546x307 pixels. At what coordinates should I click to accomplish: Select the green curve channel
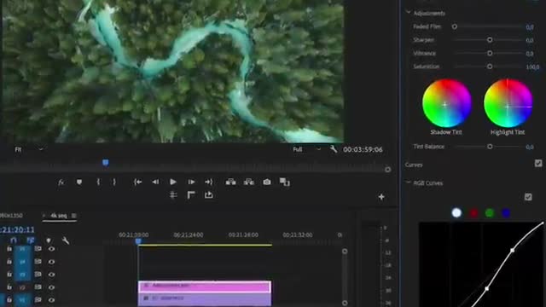coord(490,212)
